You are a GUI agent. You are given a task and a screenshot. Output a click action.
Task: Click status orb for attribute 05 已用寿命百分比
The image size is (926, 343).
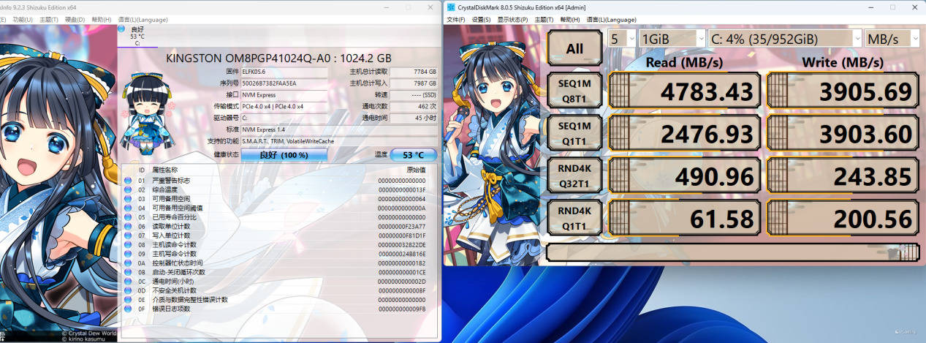point(127,217)
